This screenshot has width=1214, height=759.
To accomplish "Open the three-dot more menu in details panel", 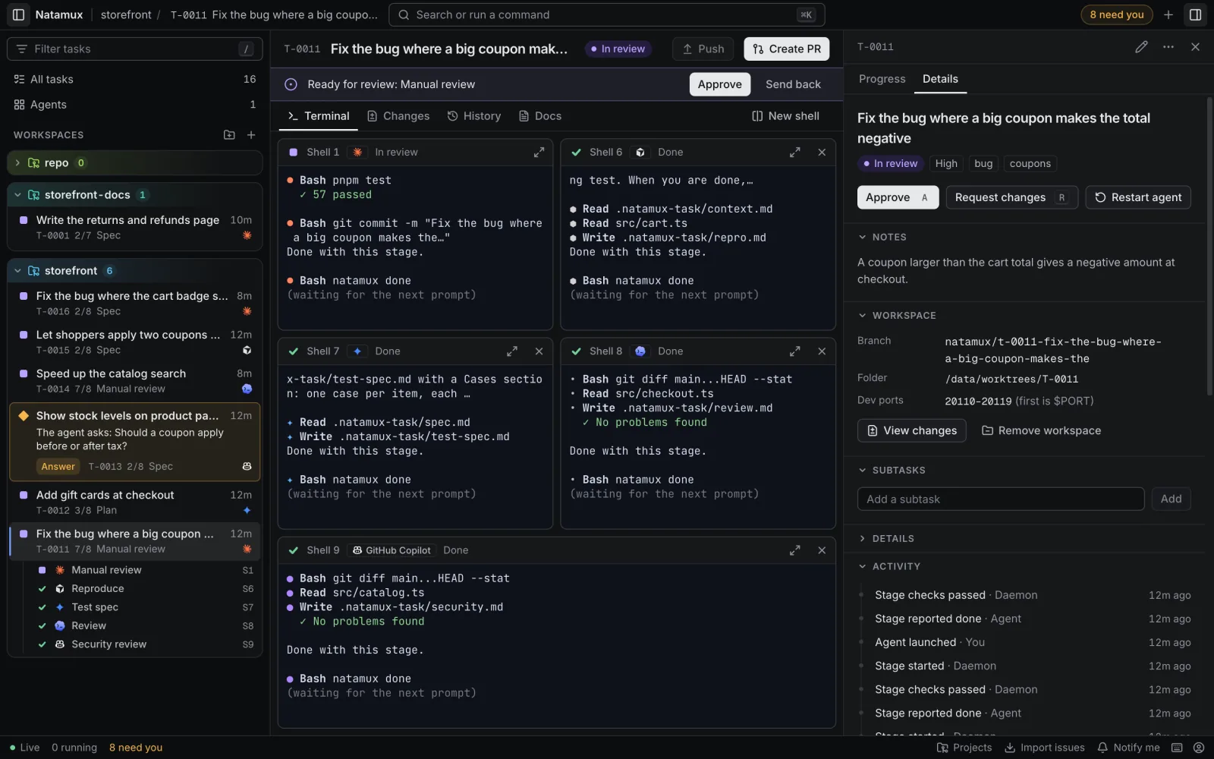I will 1168,47.
